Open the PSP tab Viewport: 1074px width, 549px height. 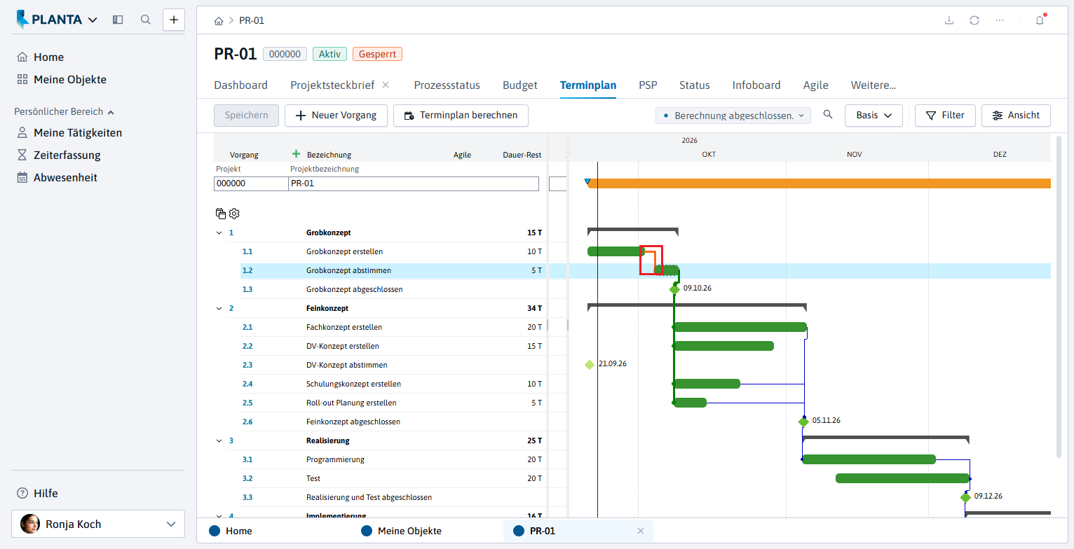(648, 85)
